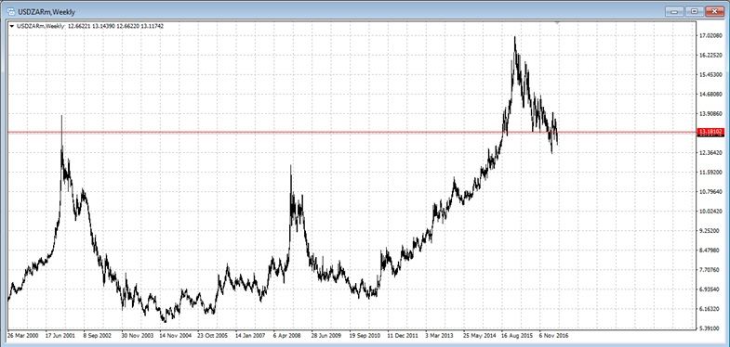Click the 2008 price spike peak
This screenshot has height=347, width=730.
point(291,166)
